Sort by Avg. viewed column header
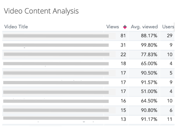 (144, 27)
